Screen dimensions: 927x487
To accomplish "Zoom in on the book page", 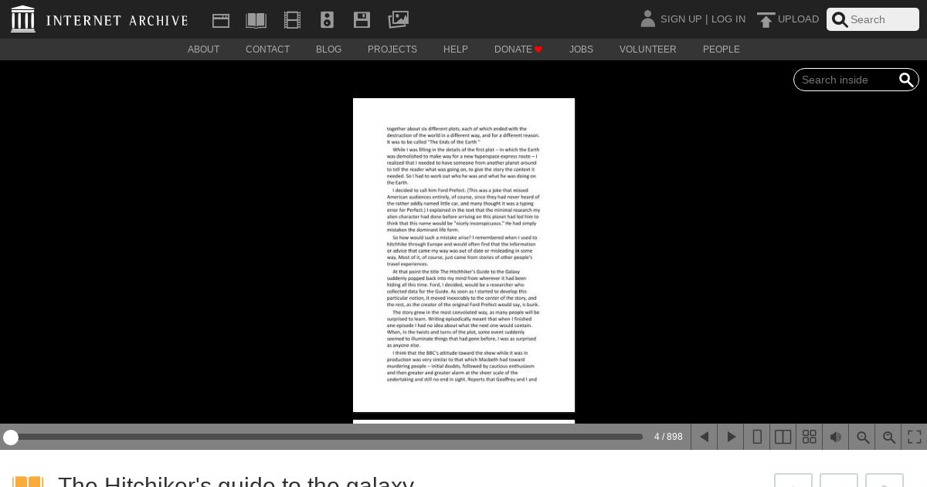I will point(888,437).
